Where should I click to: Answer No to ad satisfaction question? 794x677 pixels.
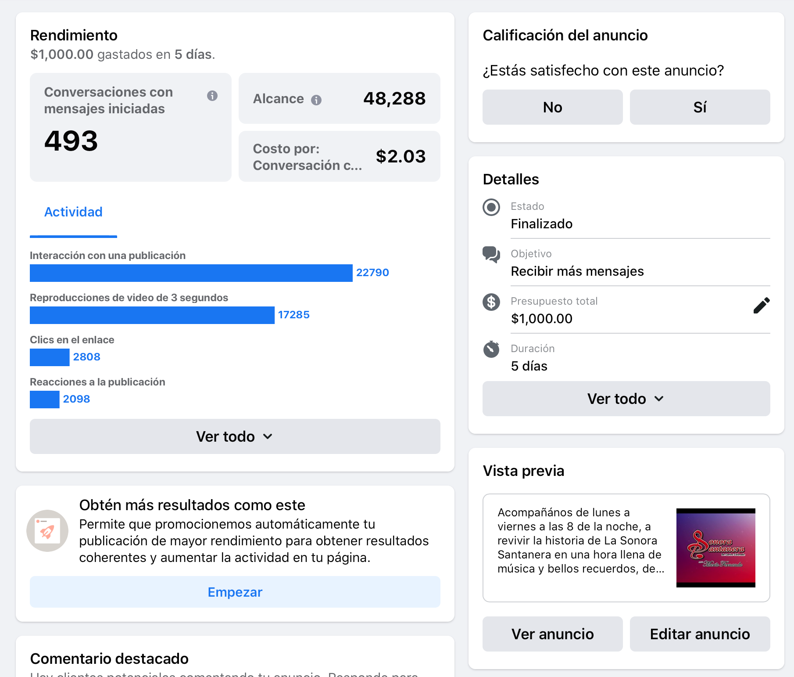click(553, 107)
